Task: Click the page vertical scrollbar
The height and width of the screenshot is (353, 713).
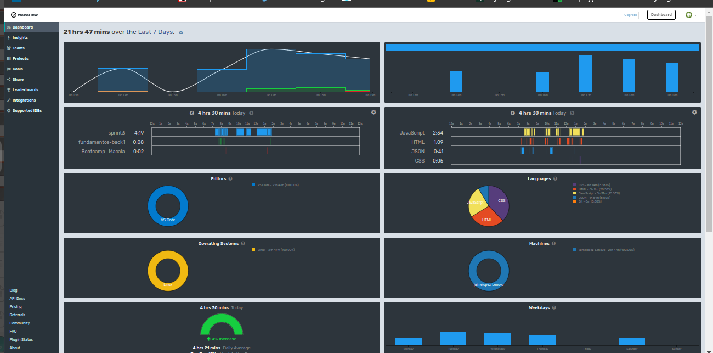Action: (709, 124)
